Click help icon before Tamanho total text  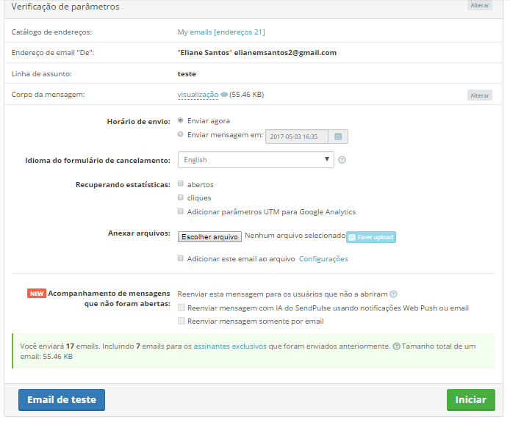[397, 346]
